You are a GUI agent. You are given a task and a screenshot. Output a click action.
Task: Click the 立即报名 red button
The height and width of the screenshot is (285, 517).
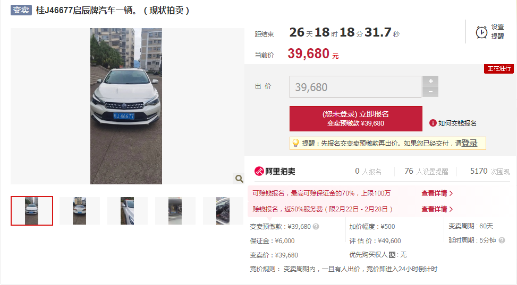pyautogui.click(x=356, y=118)
